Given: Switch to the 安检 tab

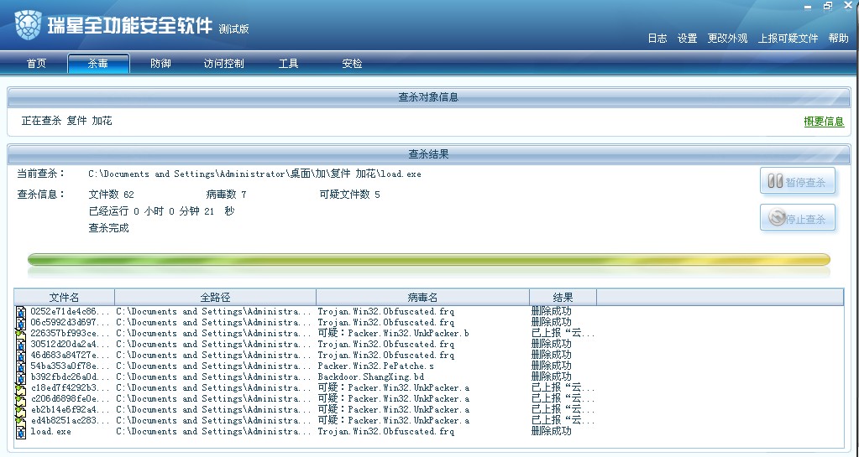Looking at the screenshot, I should pyautogui.click(x=352, y=64).
